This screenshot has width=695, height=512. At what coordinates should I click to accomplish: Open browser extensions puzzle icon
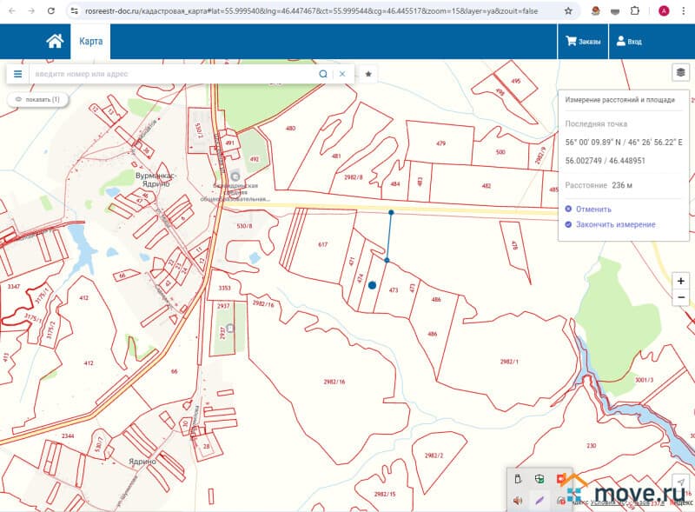point(635,11)
